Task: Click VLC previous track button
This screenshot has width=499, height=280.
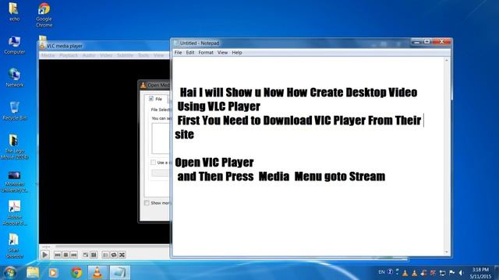Action: (x=58, y=254)
